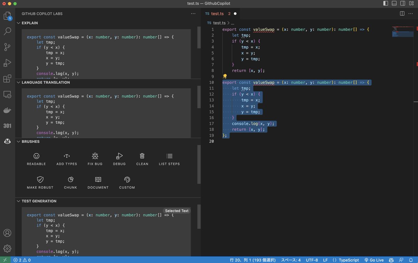Open notifications bell in status bar

coord(411,260)
